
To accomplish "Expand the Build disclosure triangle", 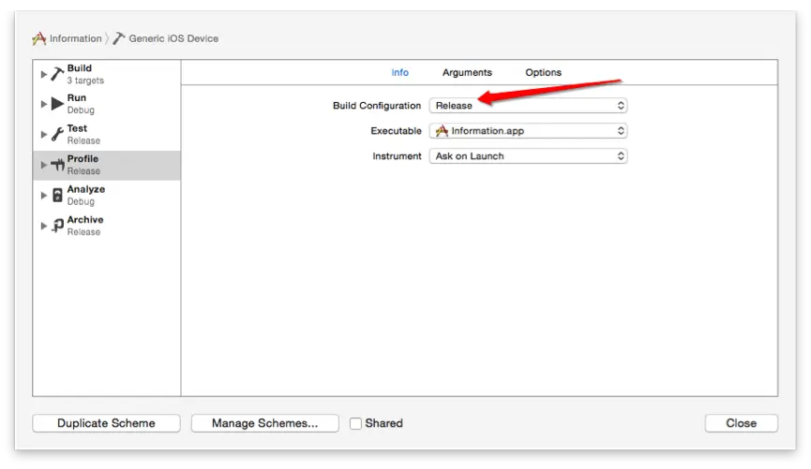I will pos(44,74).
